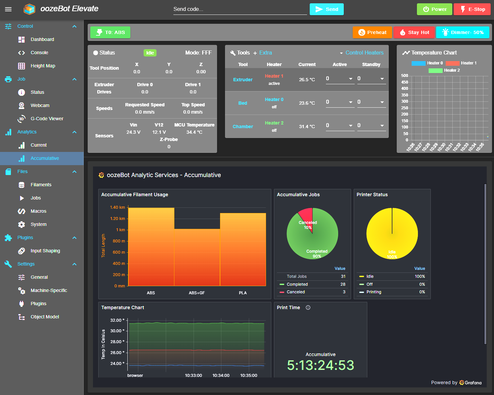Click the Power button
This screenshot has width=494, height=395.
(x=434, y=9)
